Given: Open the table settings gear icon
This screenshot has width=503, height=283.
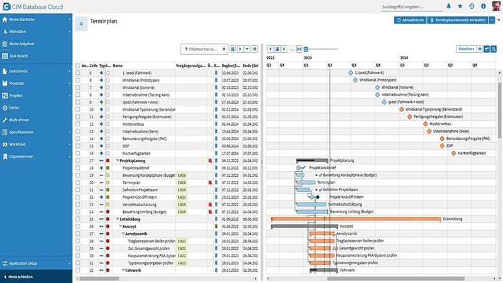Looking at the screenshot, I should (x=255, y=49).
